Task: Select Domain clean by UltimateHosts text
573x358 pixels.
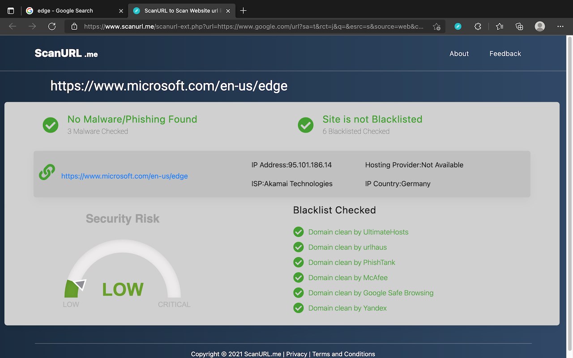Action: (358, 232)
